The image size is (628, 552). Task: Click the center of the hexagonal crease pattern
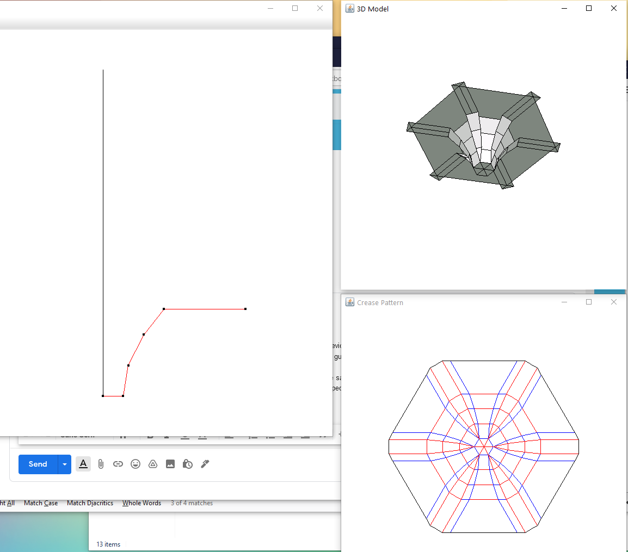coord(484,446)
